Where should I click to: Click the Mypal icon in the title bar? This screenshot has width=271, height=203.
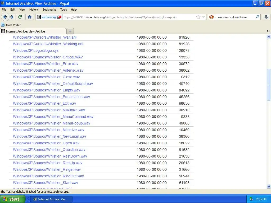pos(3,3)
